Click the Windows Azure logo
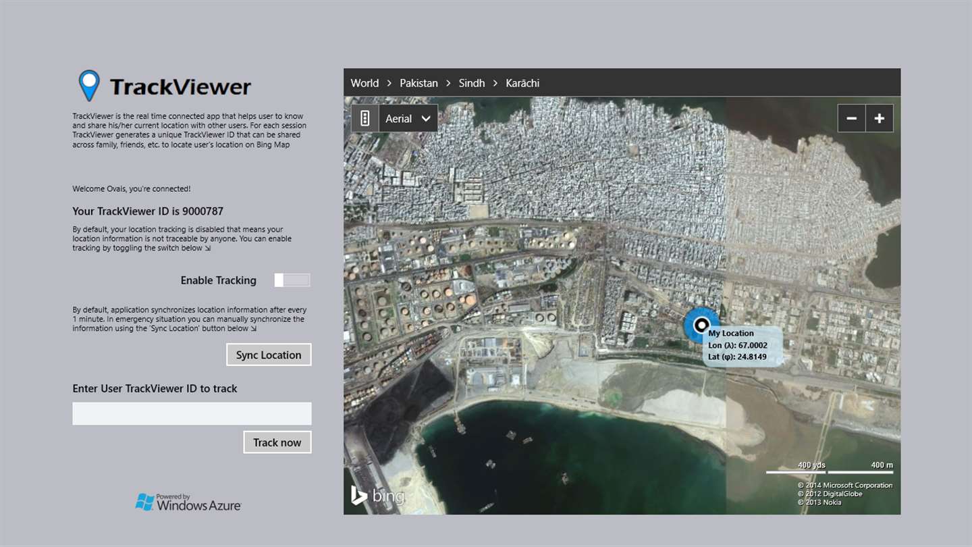 188,502
